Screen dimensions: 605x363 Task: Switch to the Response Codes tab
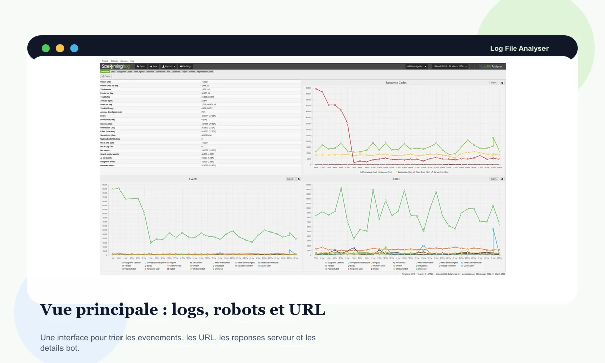125,72
